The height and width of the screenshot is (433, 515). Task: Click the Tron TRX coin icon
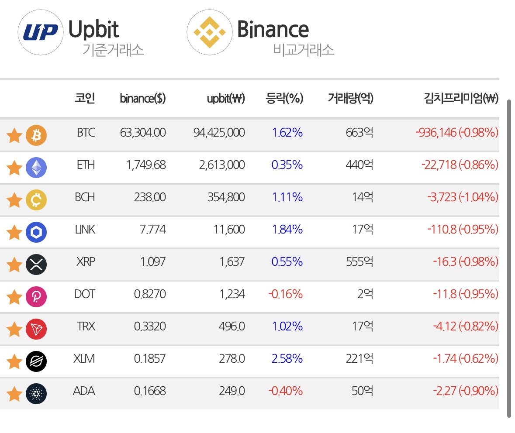point(36,329)
